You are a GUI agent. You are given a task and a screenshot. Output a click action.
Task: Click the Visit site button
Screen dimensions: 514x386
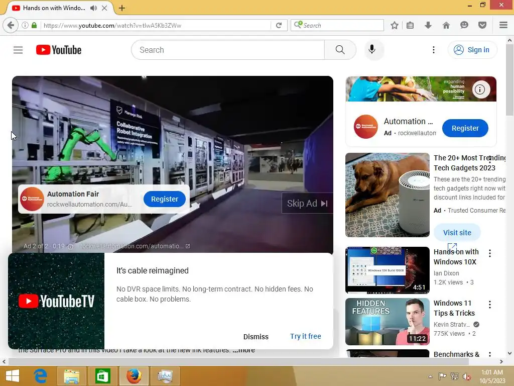pyautogui.click(x=457, y=233)
